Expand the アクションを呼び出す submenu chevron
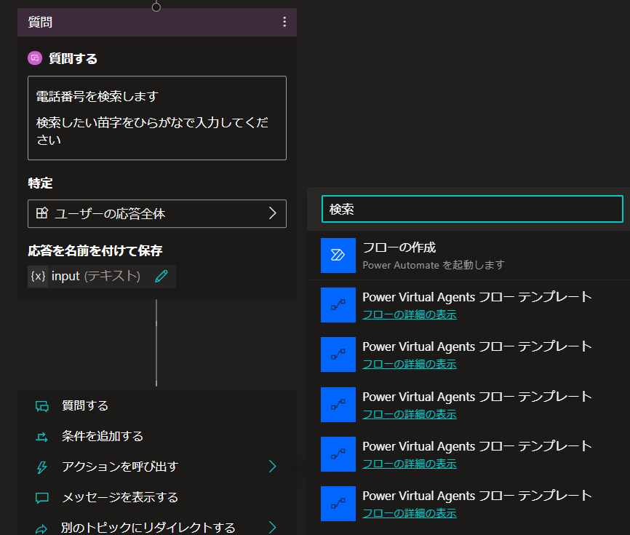Screen dimensions: 630x535 point(272,467)
